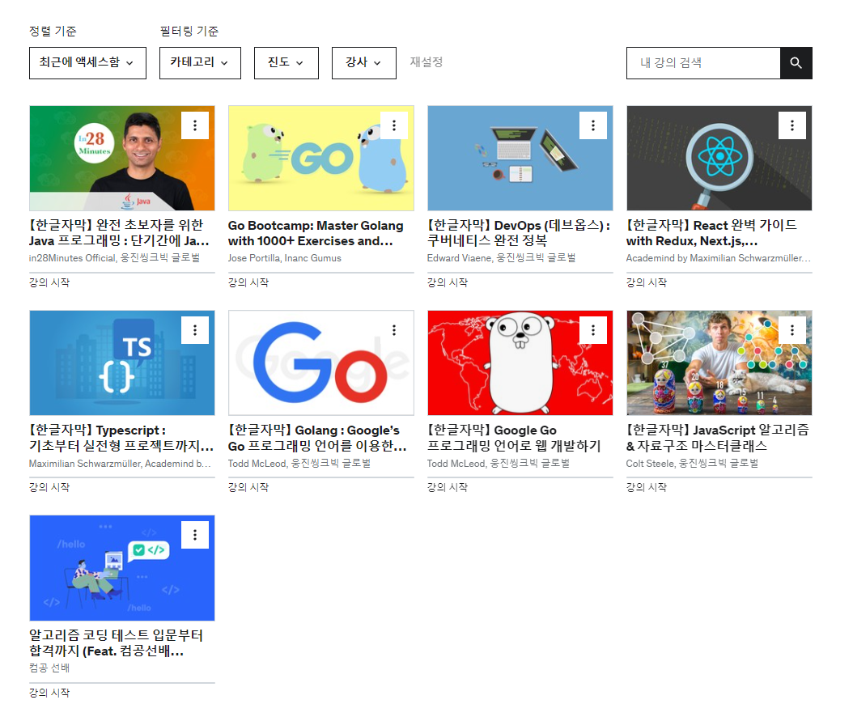The image size is (853, 721).
Task: Click 강의 시작 under Google Go web course
Action: tap(448, 487)
